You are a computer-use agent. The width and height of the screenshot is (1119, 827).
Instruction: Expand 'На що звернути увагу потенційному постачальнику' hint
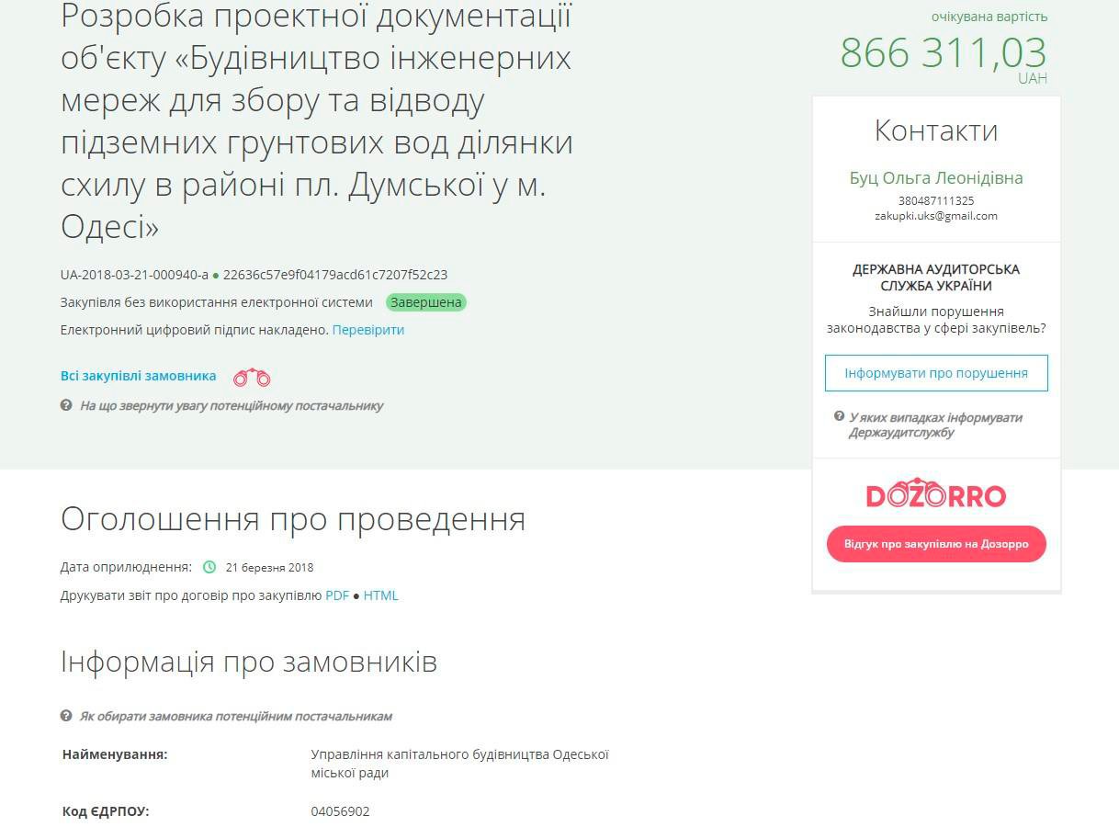[232, 405]
